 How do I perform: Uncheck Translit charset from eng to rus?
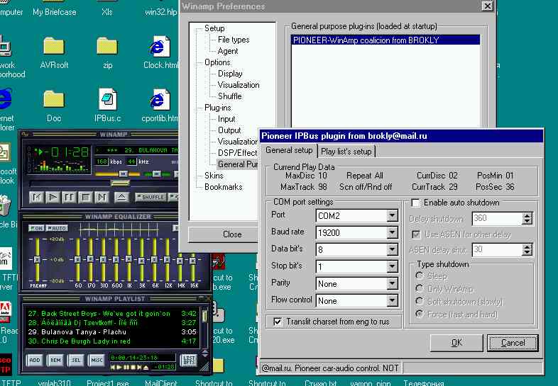pyautogui.click(x=278, y=322)
